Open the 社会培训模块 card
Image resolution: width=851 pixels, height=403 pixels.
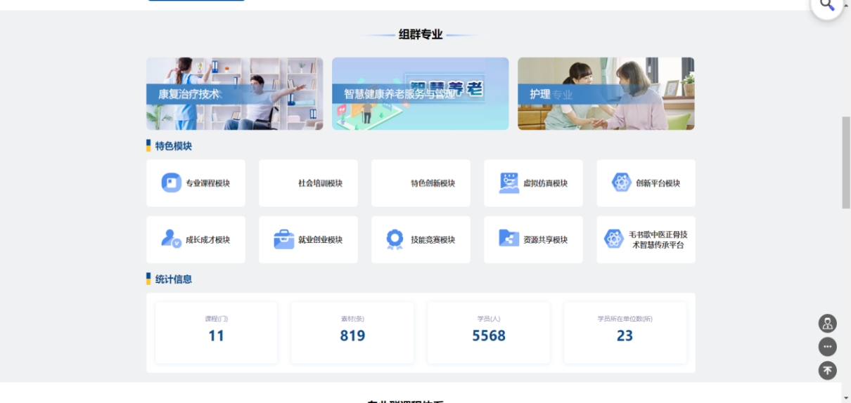coord(308,183)
